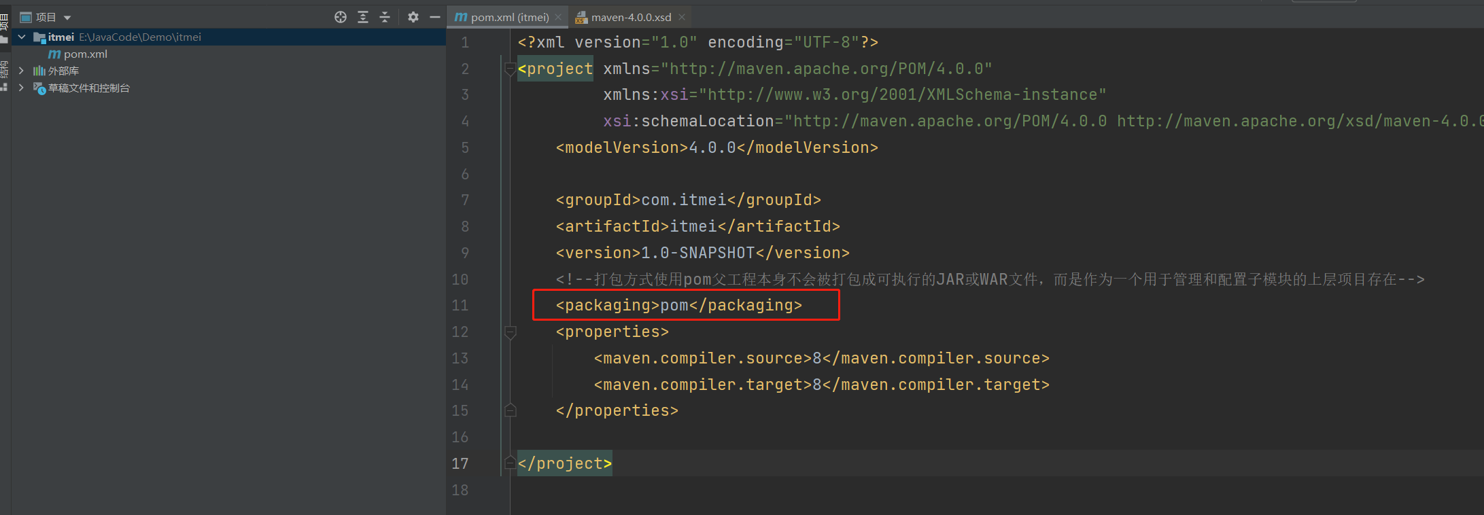Click fold marker at closing properties line 15
The height and width of the screenshot is (515, 1484).
[511, 410]
